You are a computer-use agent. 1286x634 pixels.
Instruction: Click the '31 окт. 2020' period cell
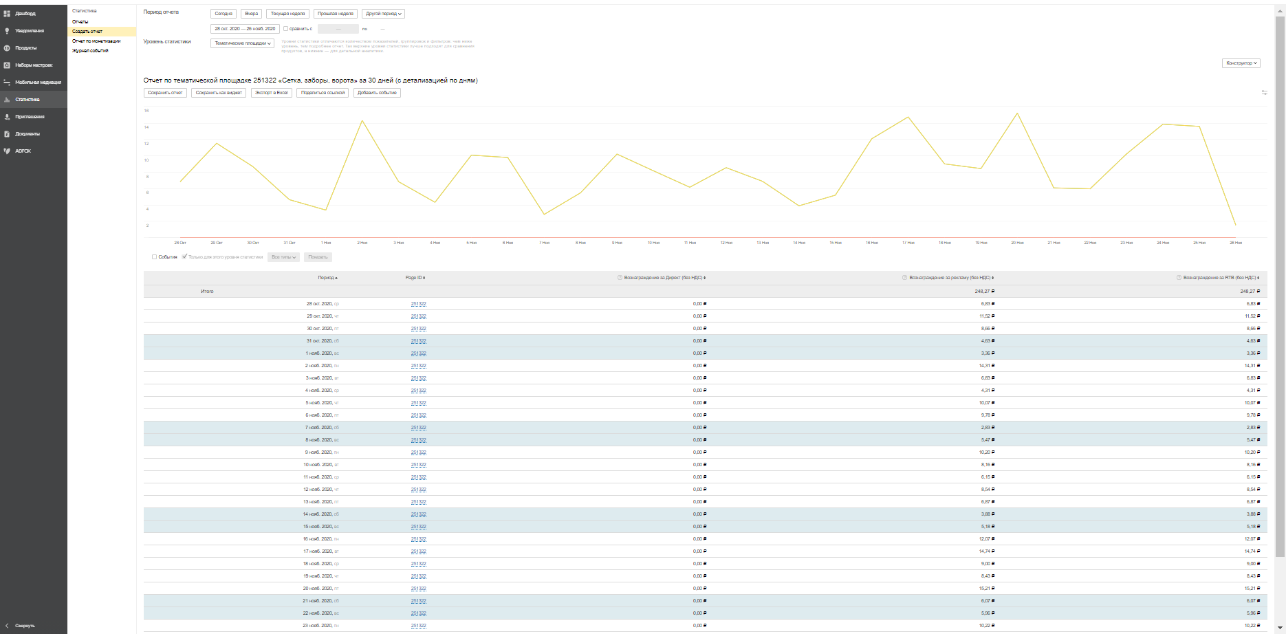(x=323, y=341)
